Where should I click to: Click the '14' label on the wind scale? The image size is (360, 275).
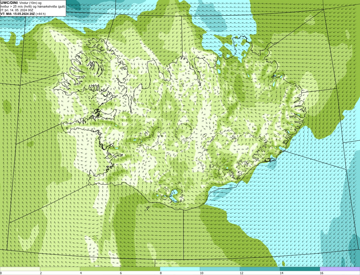click(282, 273)
